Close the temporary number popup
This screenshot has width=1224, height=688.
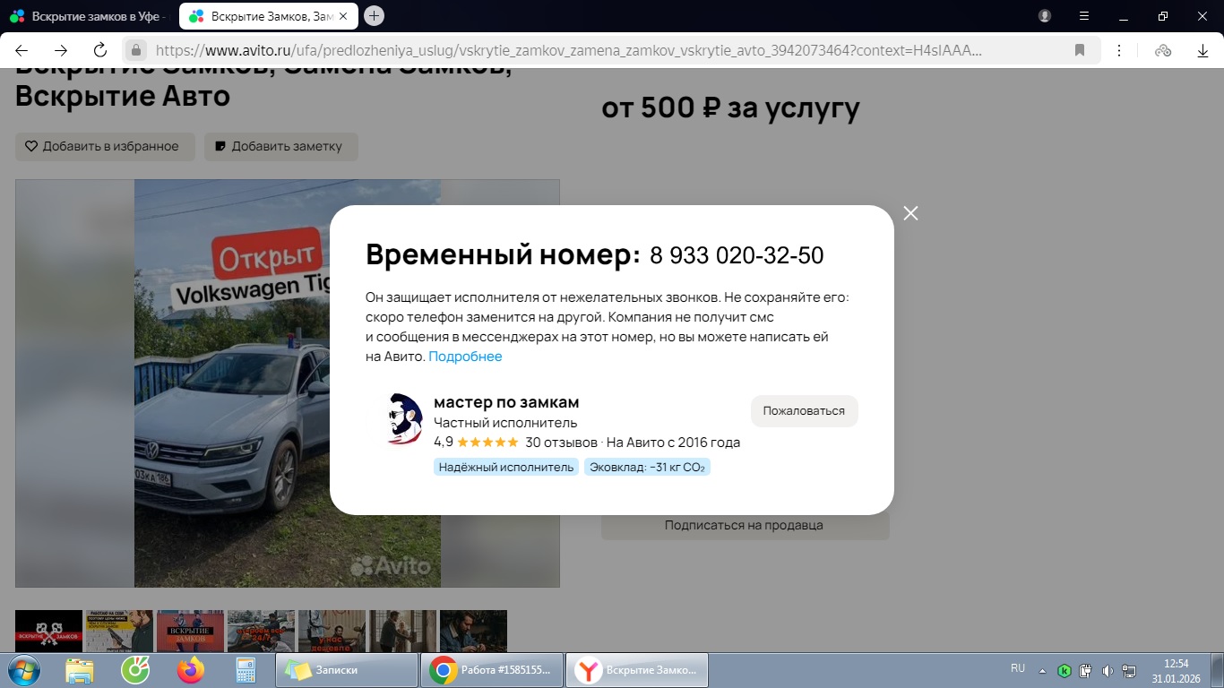pyautogui.click(x=910, y=213)
